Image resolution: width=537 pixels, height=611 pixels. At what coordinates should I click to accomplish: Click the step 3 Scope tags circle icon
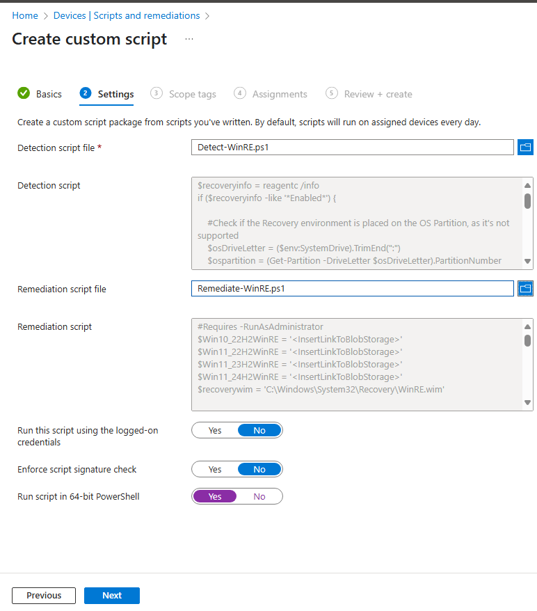click(x=156, y=93)
